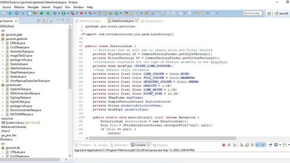This screenshot has width=290, height=163.
Task: Open the Run dropdown arrow beside green Run
Action: click(x=68, y=13)
